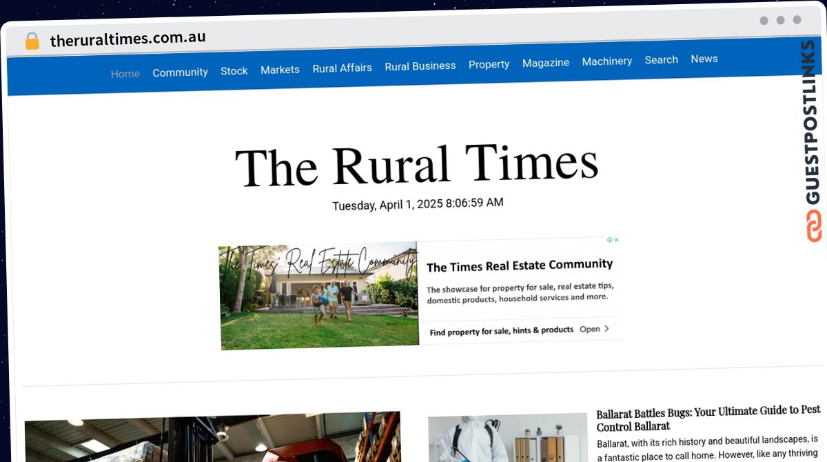This screenshot has height=462, width=827.
Task: Open the Rural Affairs menu item
Action: click(343, 68)
